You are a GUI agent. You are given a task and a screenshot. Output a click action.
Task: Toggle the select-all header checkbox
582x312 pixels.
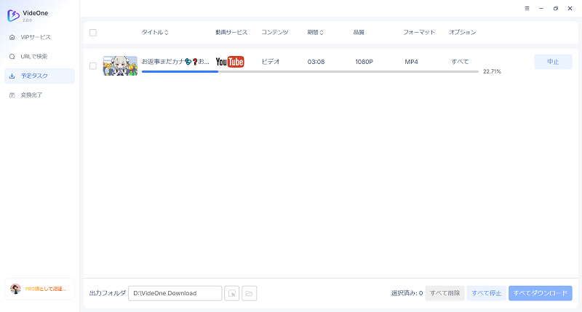[93, 33]
